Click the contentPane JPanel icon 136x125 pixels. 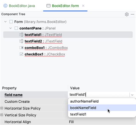pyautogui.click(x=16, y=28)
